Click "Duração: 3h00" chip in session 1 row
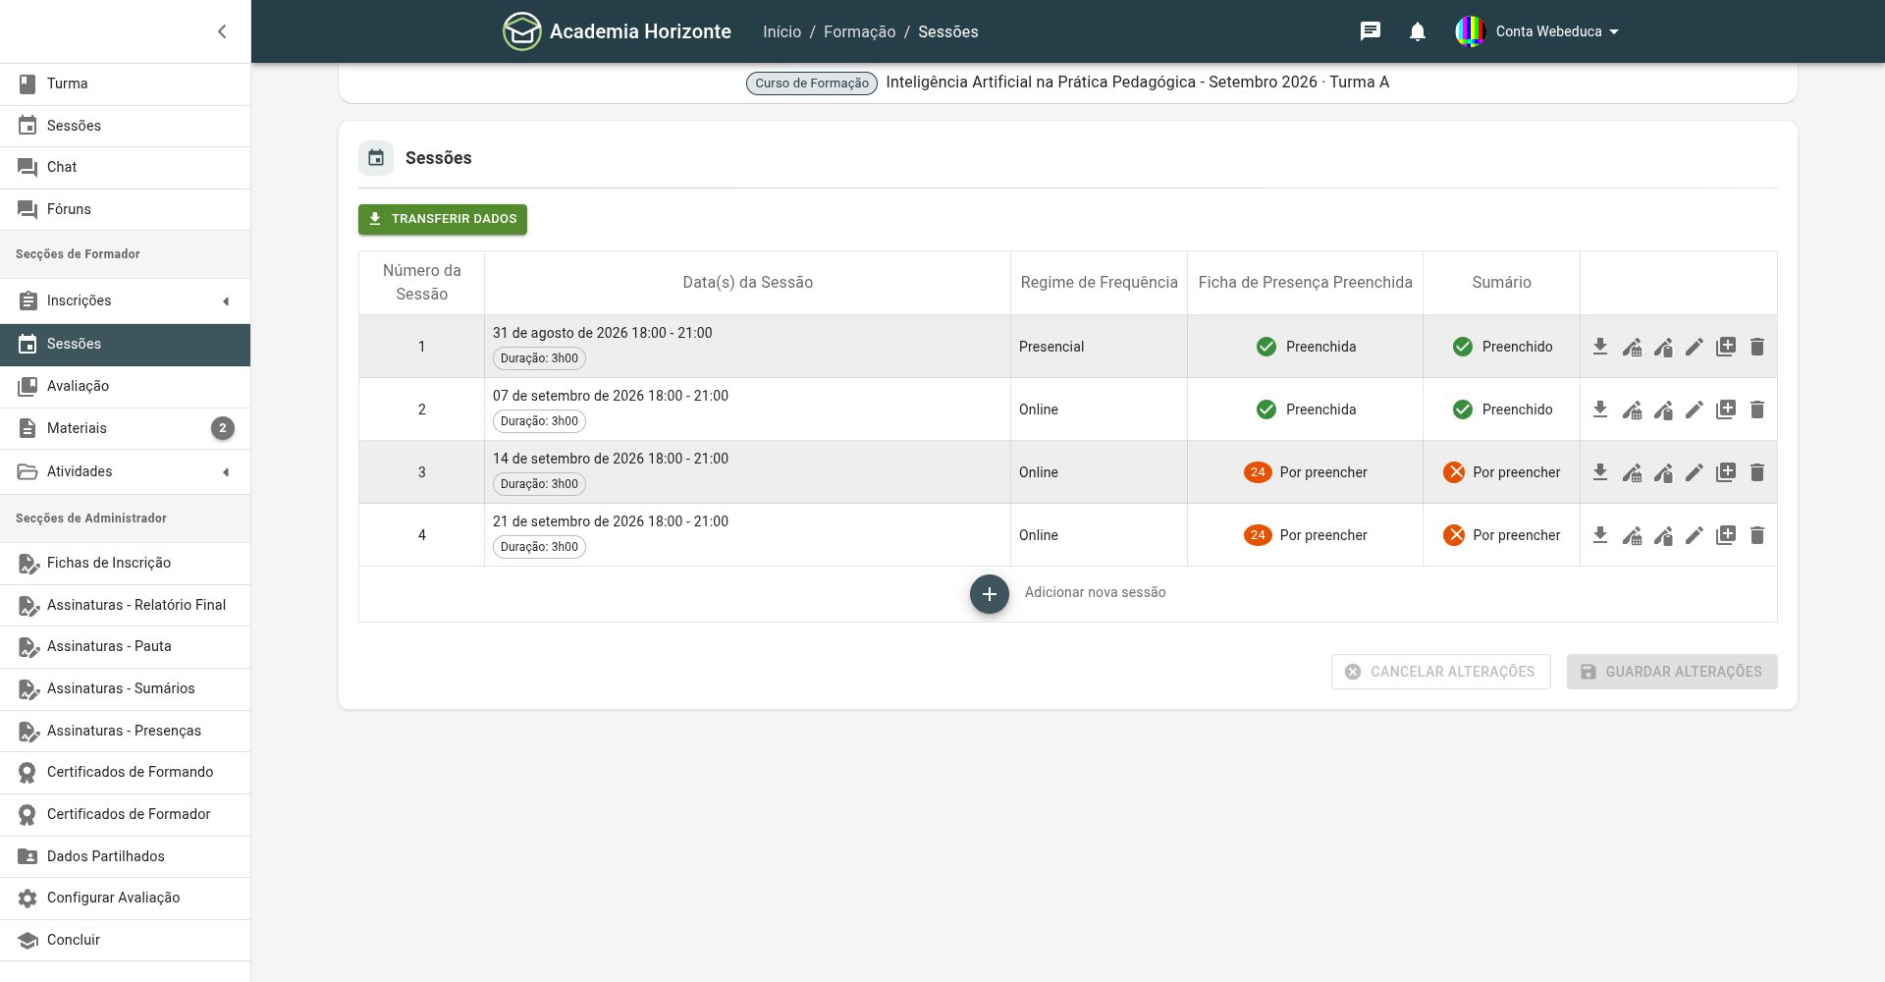The height and width of the screenshot is (982, 1885). point(539,358)
